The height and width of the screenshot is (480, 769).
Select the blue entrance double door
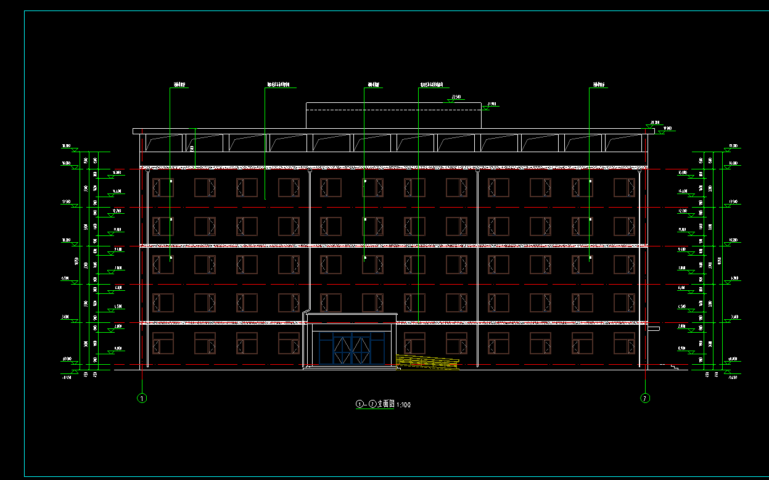(350, 349)
